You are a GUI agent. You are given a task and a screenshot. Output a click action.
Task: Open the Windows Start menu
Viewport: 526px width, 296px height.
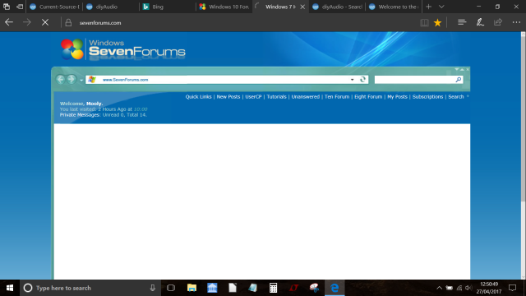click(10, 288)
